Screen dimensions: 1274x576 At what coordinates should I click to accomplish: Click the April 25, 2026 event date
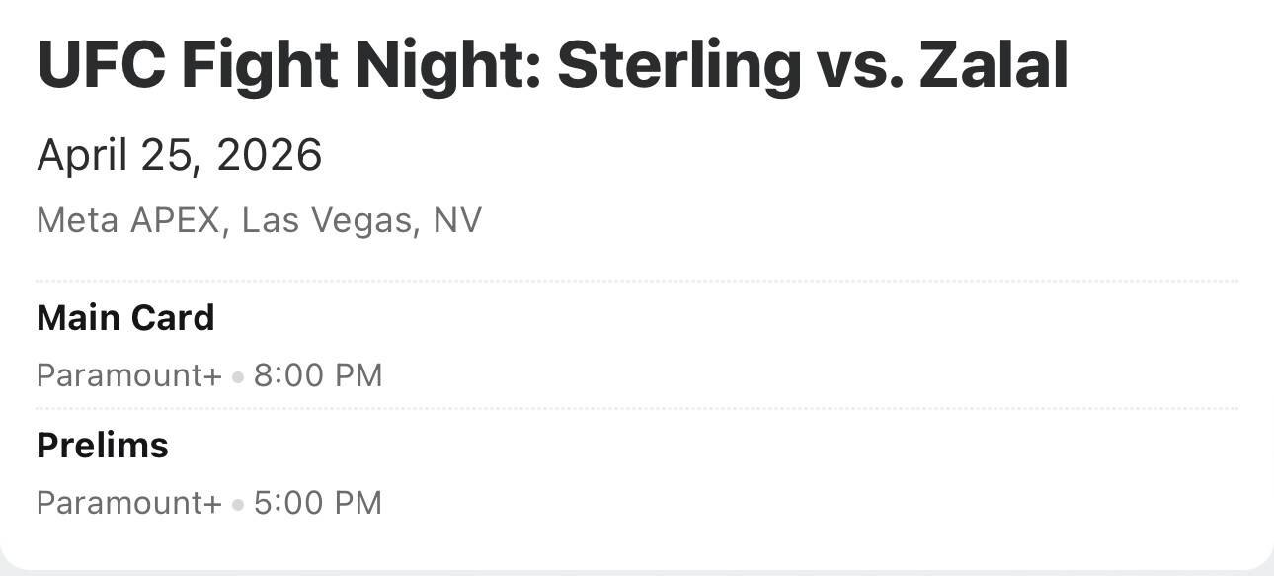pyautogui.click(x=179, y=155)
